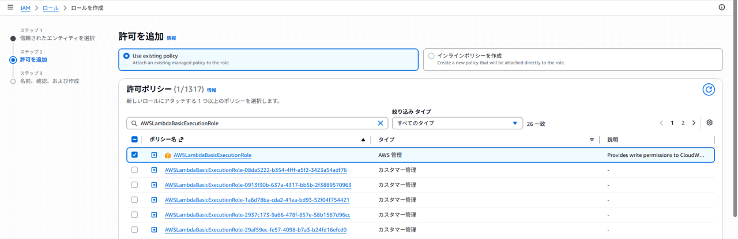
Task: Go to previous page arrow
Action: (x=661, y=123)
